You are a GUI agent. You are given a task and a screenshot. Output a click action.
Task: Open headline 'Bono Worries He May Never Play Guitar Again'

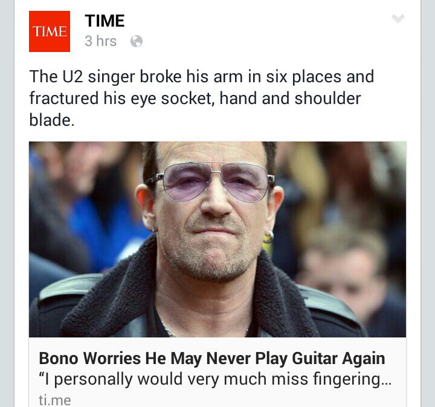click(211, 358)
